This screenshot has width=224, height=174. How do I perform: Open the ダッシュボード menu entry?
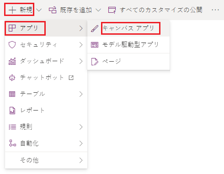pos(46,61)
